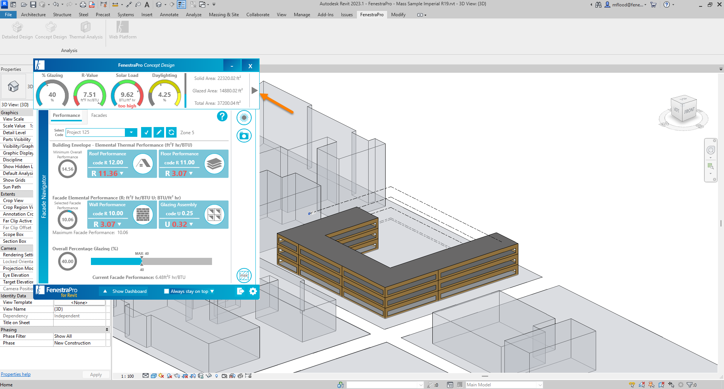Expand Floor Performance R 3.07 dropdown
Viewport: 724px width, 389px height.
point(191,173)
